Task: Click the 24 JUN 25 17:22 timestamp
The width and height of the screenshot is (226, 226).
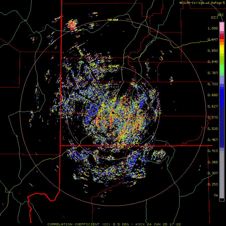Action: 164,224
